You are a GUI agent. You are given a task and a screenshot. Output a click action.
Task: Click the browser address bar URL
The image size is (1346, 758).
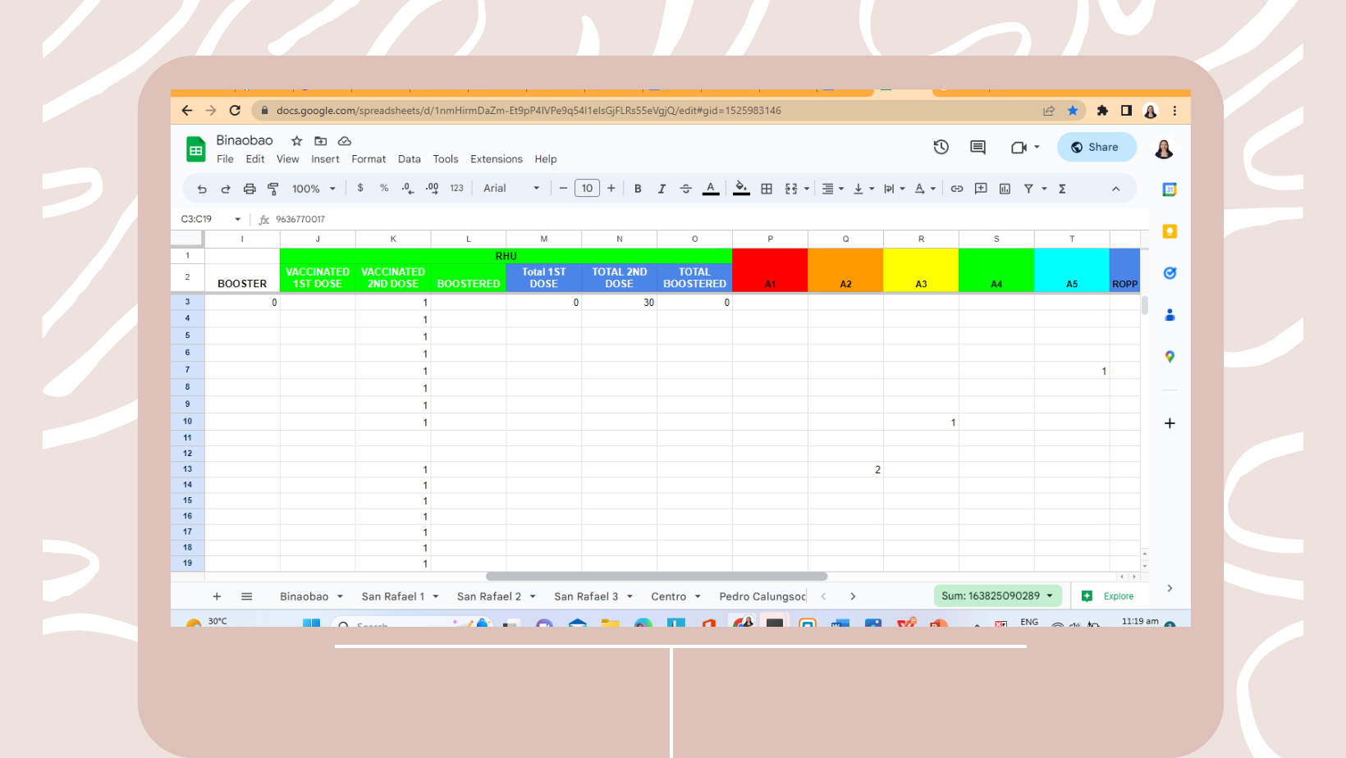coord(529,111)
